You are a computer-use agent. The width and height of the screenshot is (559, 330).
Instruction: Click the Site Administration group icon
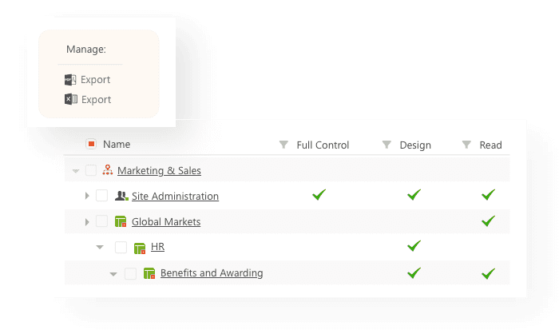coord(121,196)
